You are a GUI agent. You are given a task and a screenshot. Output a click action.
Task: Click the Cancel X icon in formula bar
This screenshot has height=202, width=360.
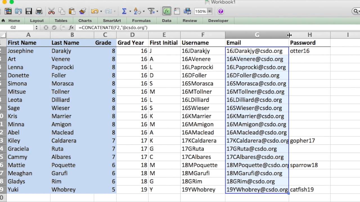coord(46,27)
